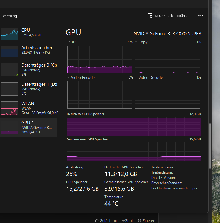Click the Copy engine graph
This screenshot has width=220, height=223.
tap(168, 59)
